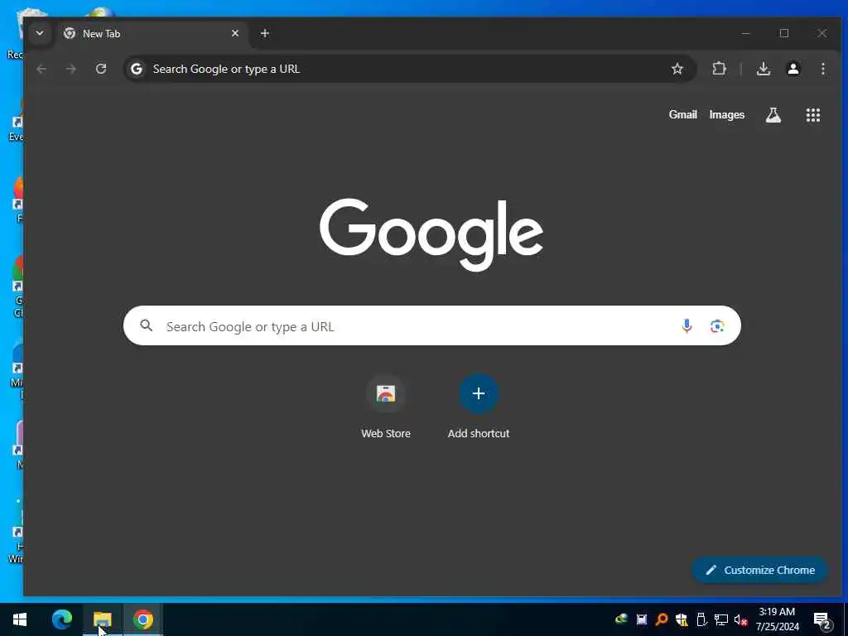Bookmark this tab with the star icon
Image resolution: width=848 pixels, height=636 pixels.
click(x=677, y=69)
